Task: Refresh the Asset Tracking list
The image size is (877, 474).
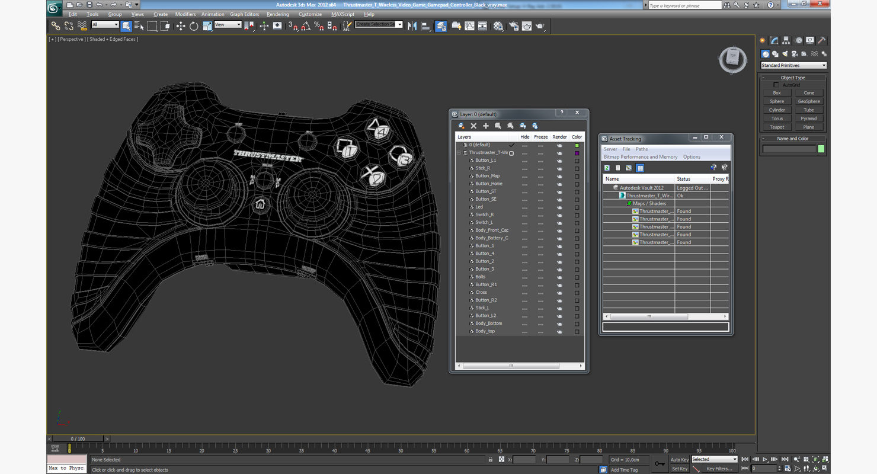Action: [x=607, y=168]
